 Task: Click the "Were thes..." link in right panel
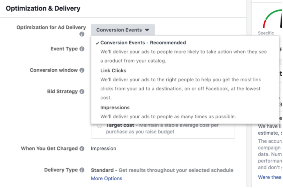pyautogui.click(x=270, y=177)
